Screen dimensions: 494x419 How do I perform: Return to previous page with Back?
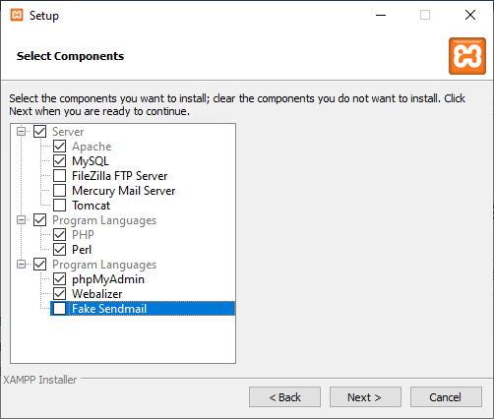tap(284, 397)
